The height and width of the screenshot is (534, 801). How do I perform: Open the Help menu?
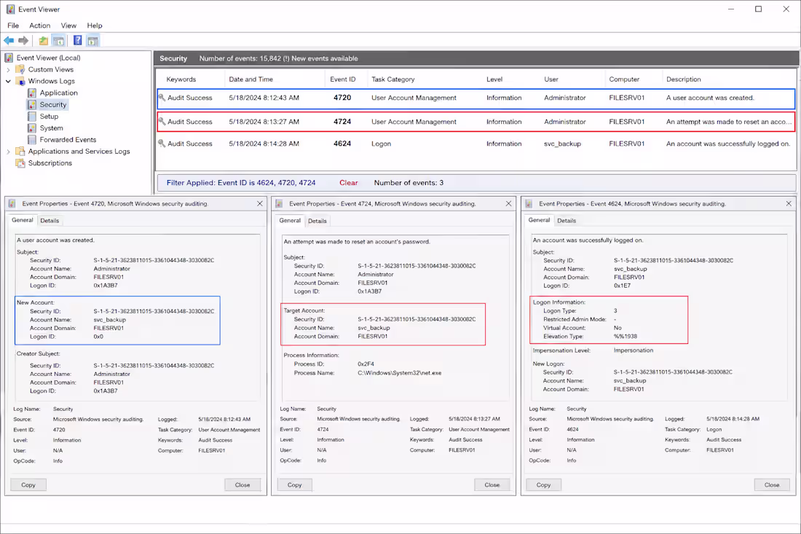click(x=95, y=25)
